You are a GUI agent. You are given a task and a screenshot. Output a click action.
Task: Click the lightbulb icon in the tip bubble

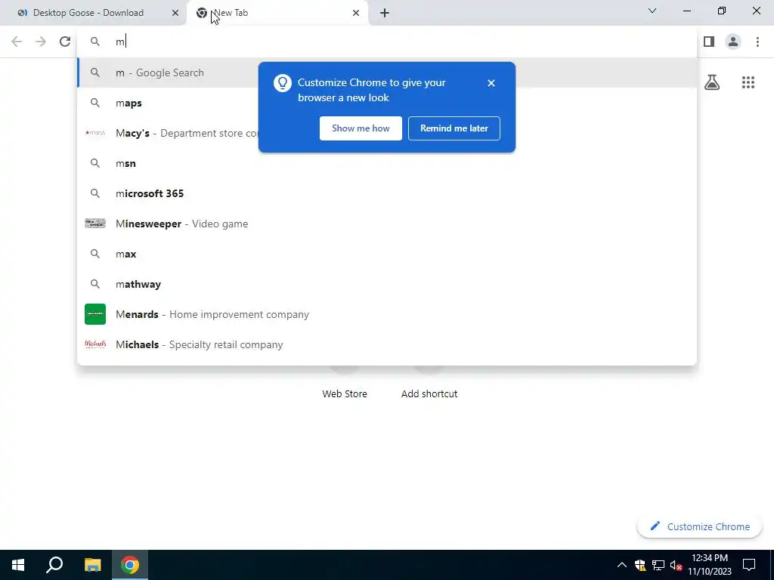coord(283,83)
